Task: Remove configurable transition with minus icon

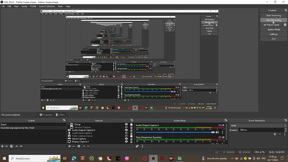Action: click(280, 134)
